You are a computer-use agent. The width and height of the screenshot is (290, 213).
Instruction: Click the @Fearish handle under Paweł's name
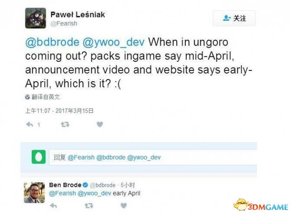pos(64,23)
